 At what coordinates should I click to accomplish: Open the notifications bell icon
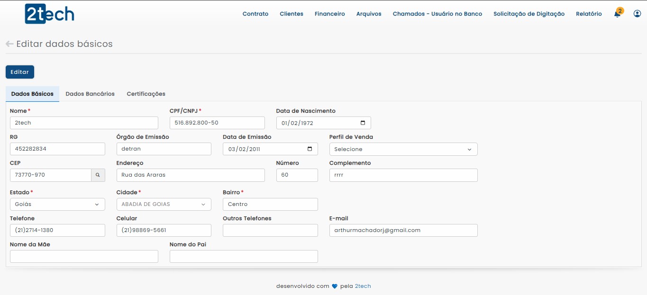[x=617, y=14]
